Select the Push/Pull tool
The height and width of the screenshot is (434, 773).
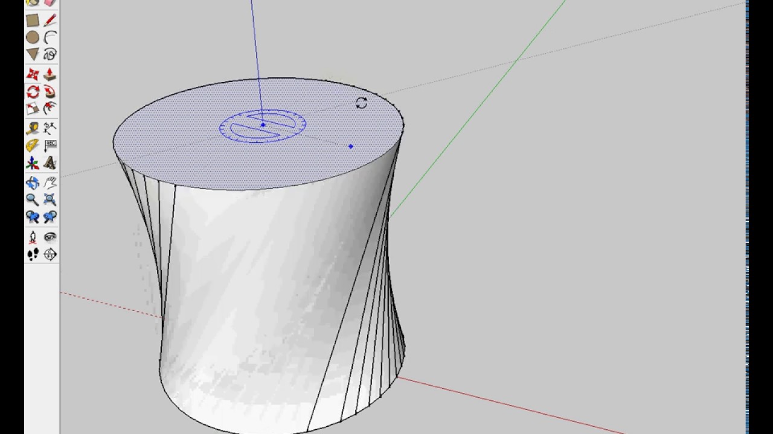click(x=50, y=75)
